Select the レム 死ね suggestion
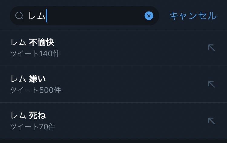The width and height of the screenshot is (227, 143). pyautogui.click(x=28, y=115)
